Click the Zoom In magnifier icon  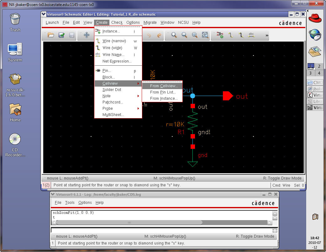coord(174,35)
